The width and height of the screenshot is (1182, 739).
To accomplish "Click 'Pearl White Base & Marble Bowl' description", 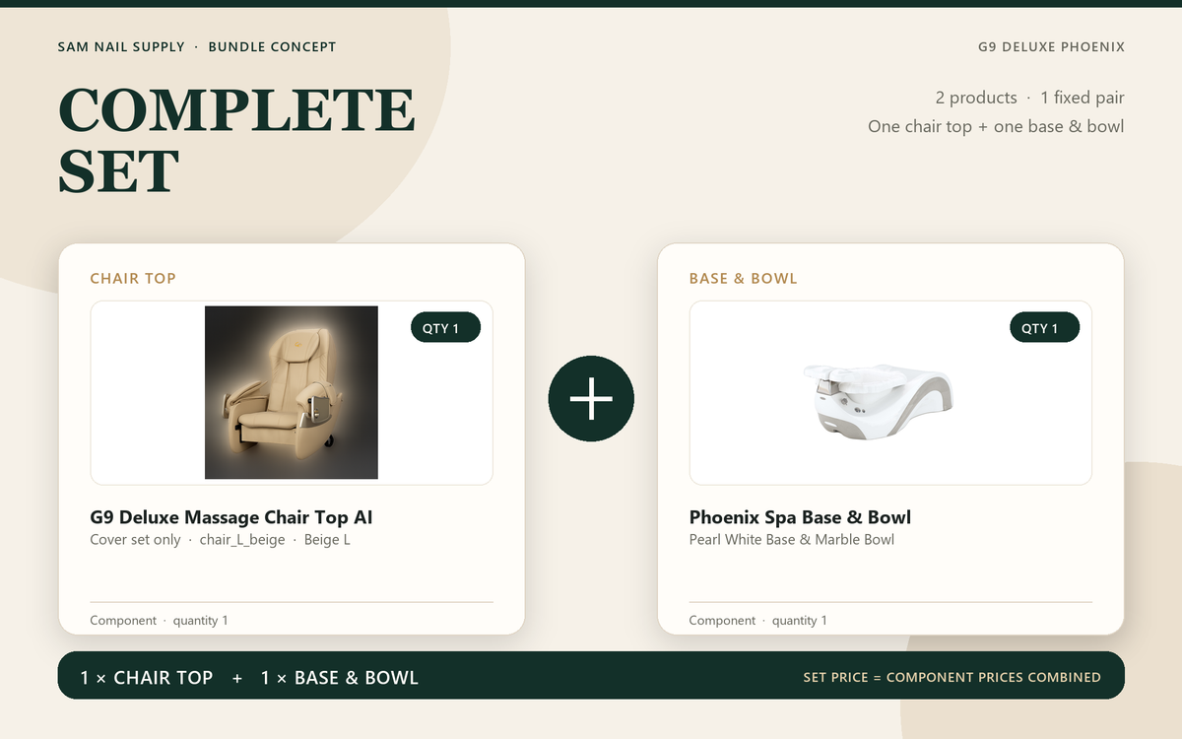I will 792,540.
